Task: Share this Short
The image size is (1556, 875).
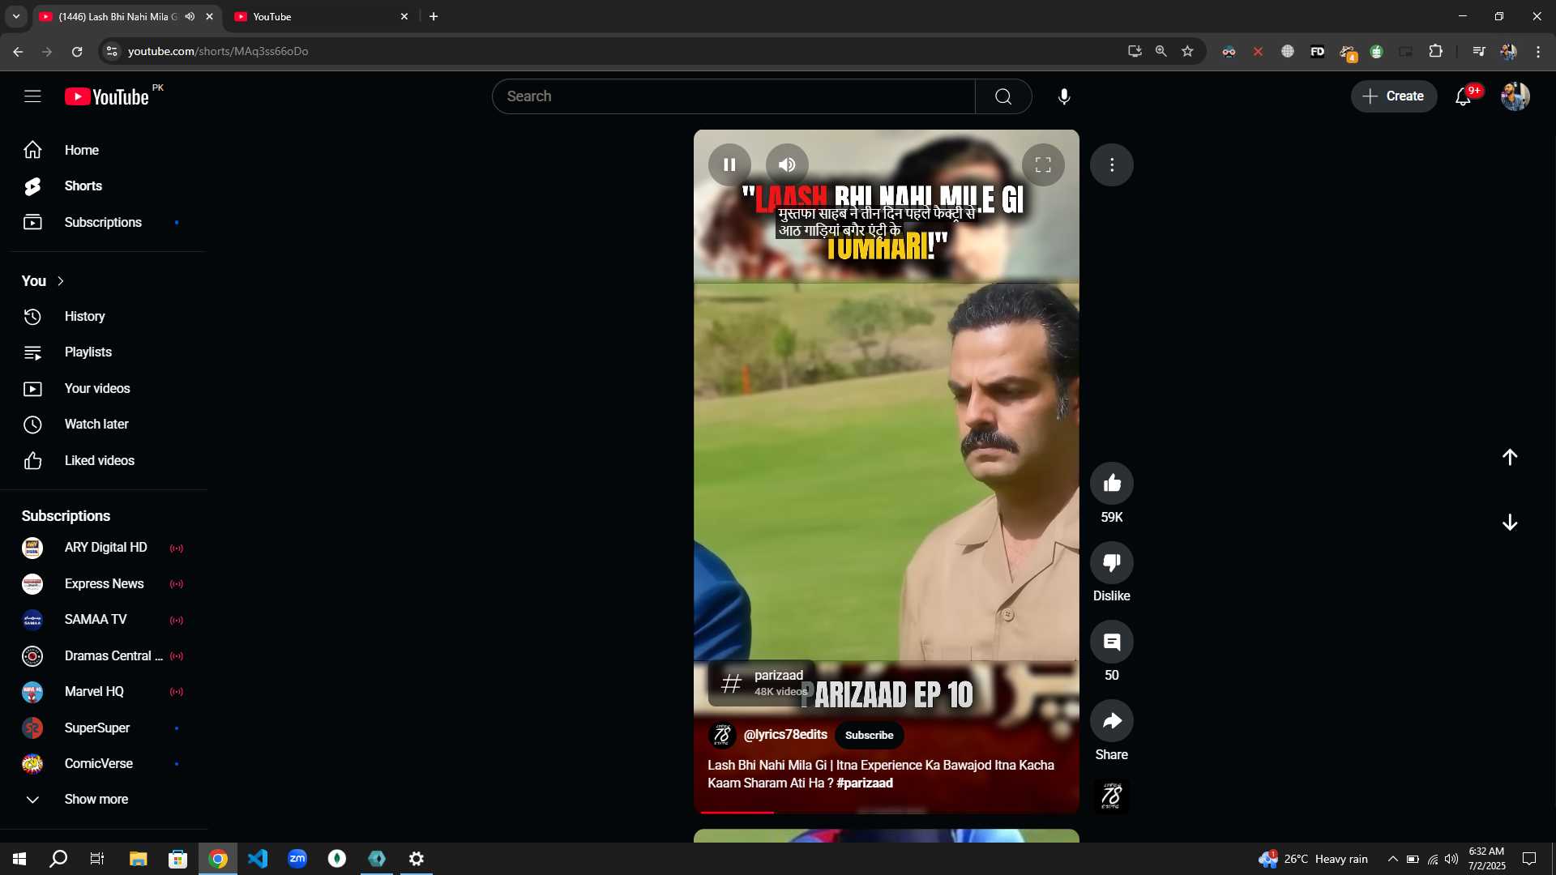Action: (x=1112, y=720)
